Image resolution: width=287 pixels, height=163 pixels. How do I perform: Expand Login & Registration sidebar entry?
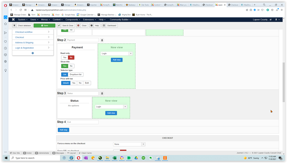pos(33,48)
